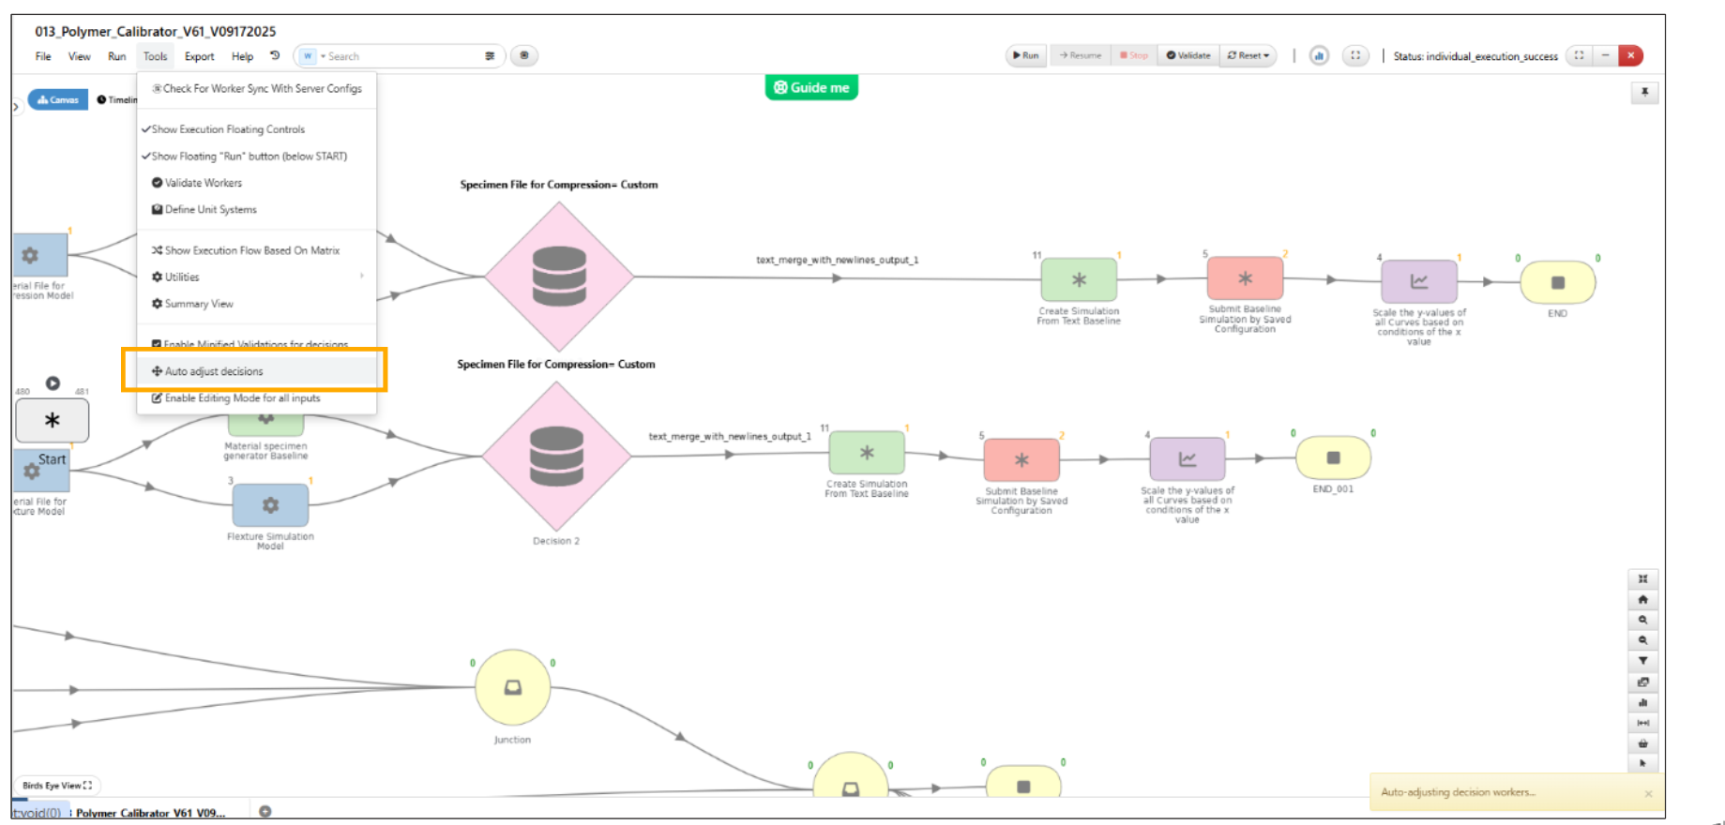The width and height of the screenshot is (1725, 825).
Task: Toggle Show Execution Floating Controls
Action: (228, 129)
